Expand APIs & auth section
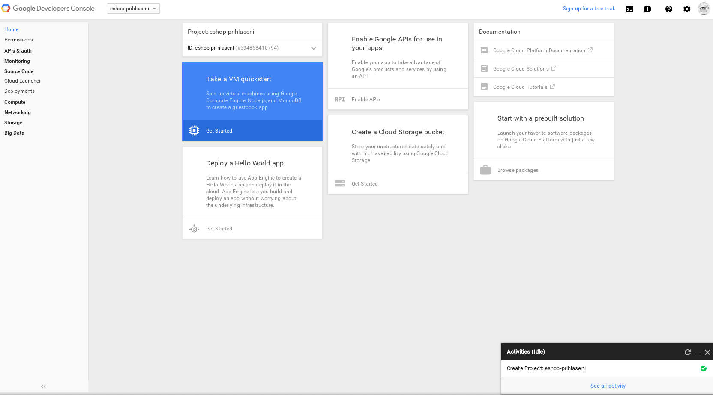Image resolution: width=713 pixels, height=395 pixels. click(18, 51)
